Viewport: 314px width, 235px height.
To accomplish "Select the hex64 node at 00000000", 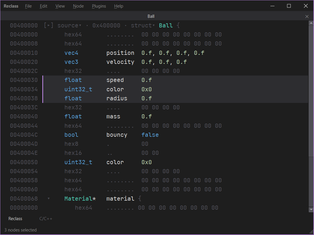I will [83, 208].
